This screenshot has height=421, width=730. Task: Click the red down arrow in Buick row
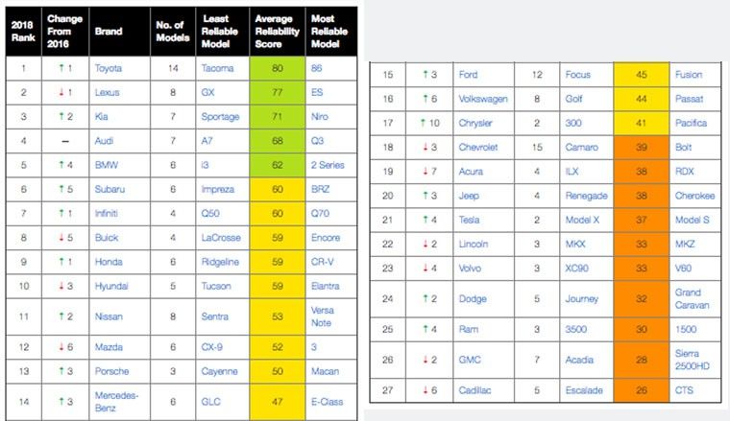tap(61, 238)
